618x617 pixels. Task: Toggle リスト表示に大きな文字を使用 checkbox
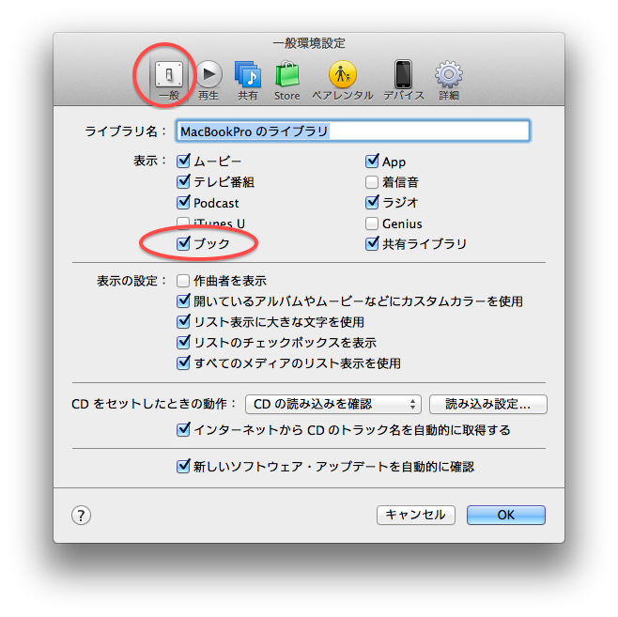click(183, 321)
